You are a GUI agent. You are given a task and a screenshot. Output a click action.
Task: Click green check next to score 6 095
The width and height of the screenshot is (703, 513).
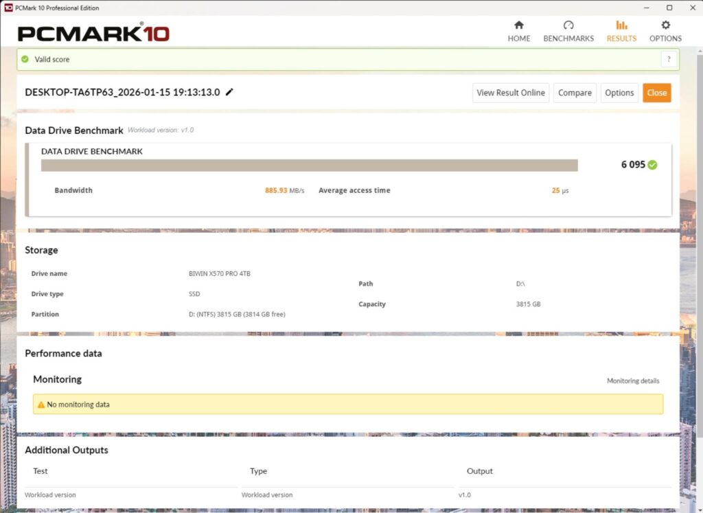[652, 165]
